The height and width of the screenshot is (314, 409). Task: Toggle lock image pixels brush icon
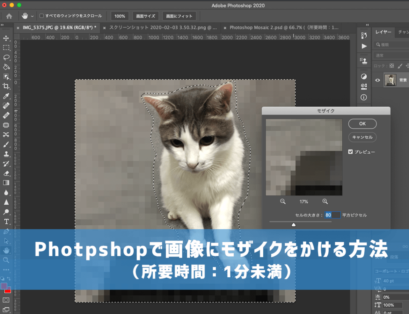point(400,66)
